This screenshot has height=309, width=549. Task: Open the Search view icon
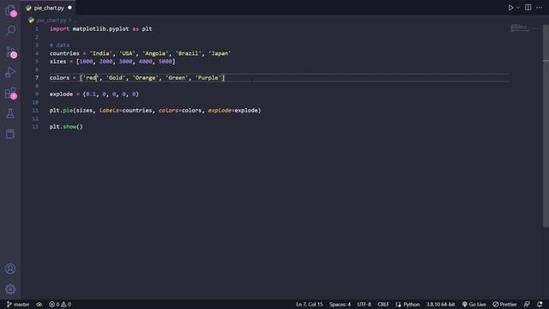(10, 31)
